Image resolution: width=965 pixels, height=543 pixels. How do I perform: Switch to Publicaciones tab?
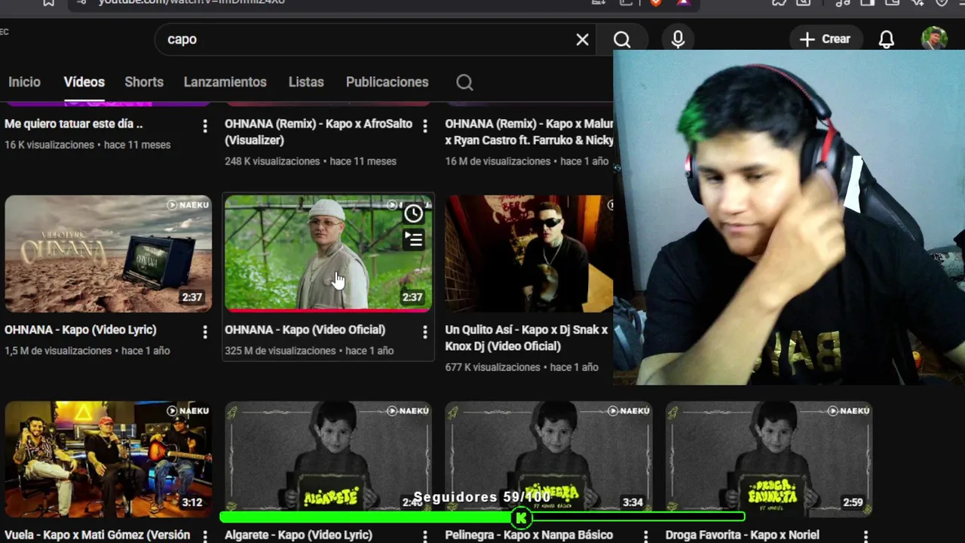(x=387, y=81)
